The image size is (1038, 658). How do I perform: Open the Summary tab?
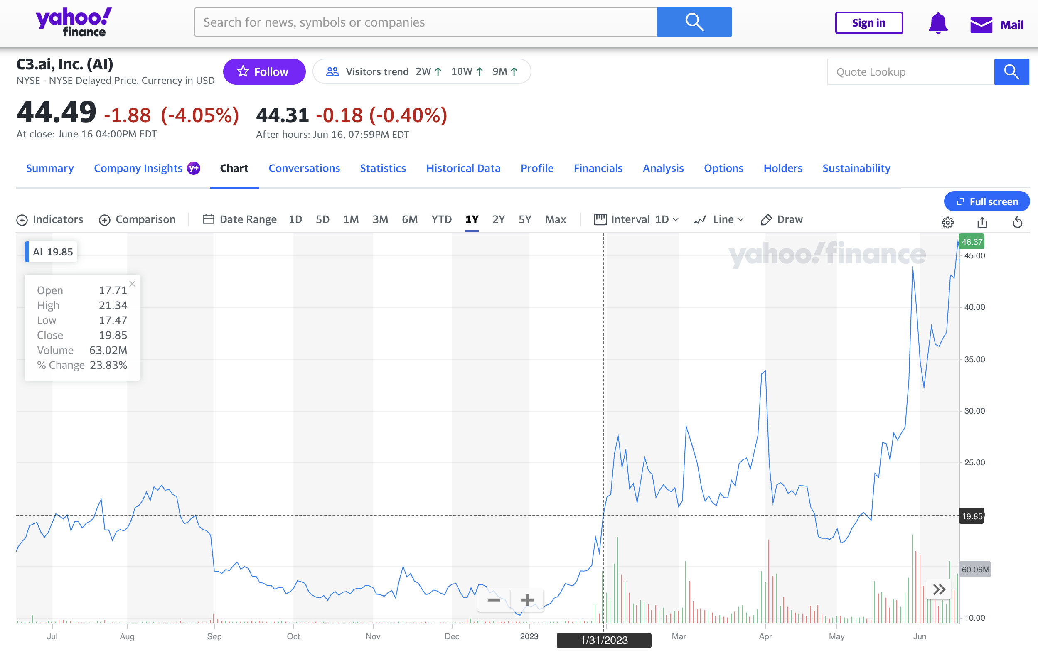click(49, 168)
